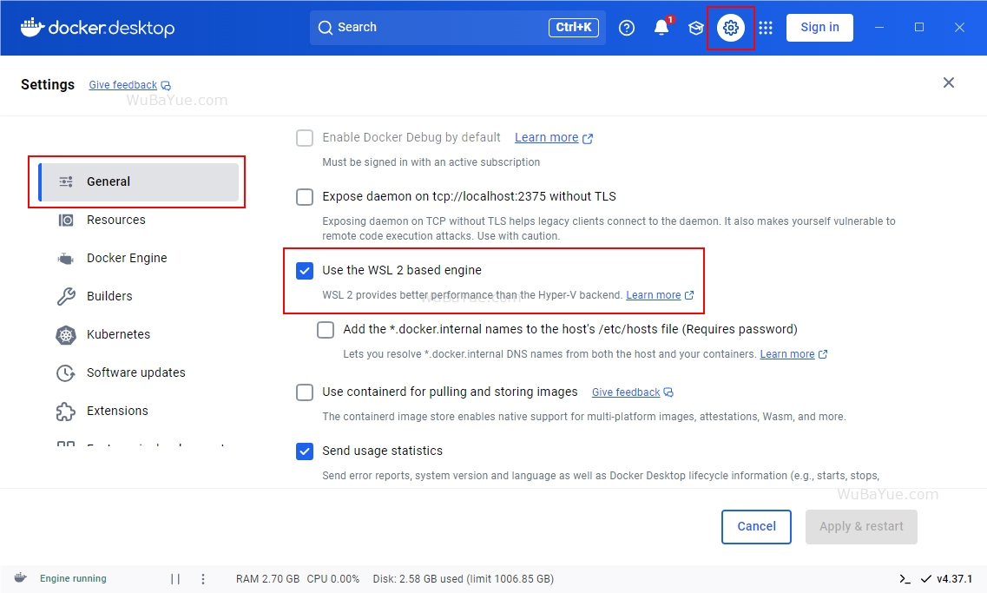This screenshot has height=593, width=987.
Task: Open Learn more link for WSL 2 engine
Action: 654,295
